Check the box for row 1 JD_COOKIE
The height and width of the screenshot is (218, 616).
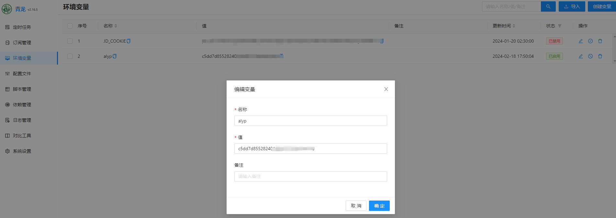coord(70,41)
